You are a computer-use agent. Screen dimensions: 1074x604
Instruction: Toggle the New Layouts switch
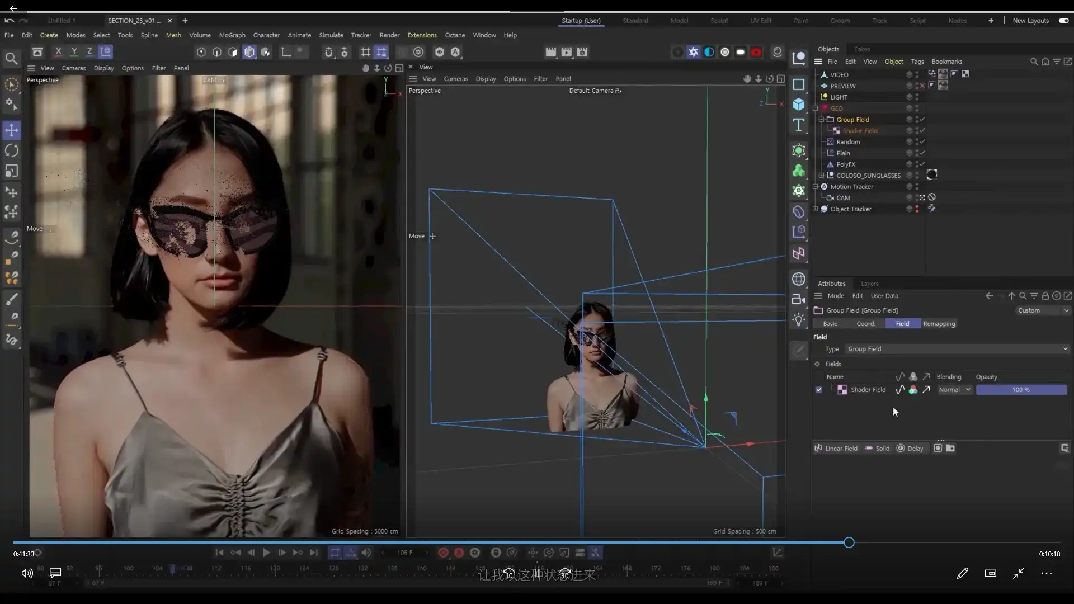1063,21
